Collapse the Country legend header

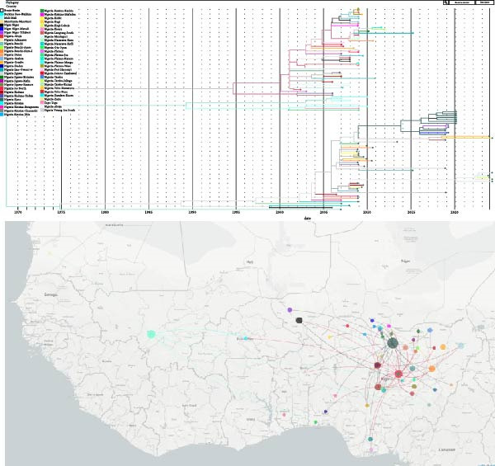click(12, 6)
